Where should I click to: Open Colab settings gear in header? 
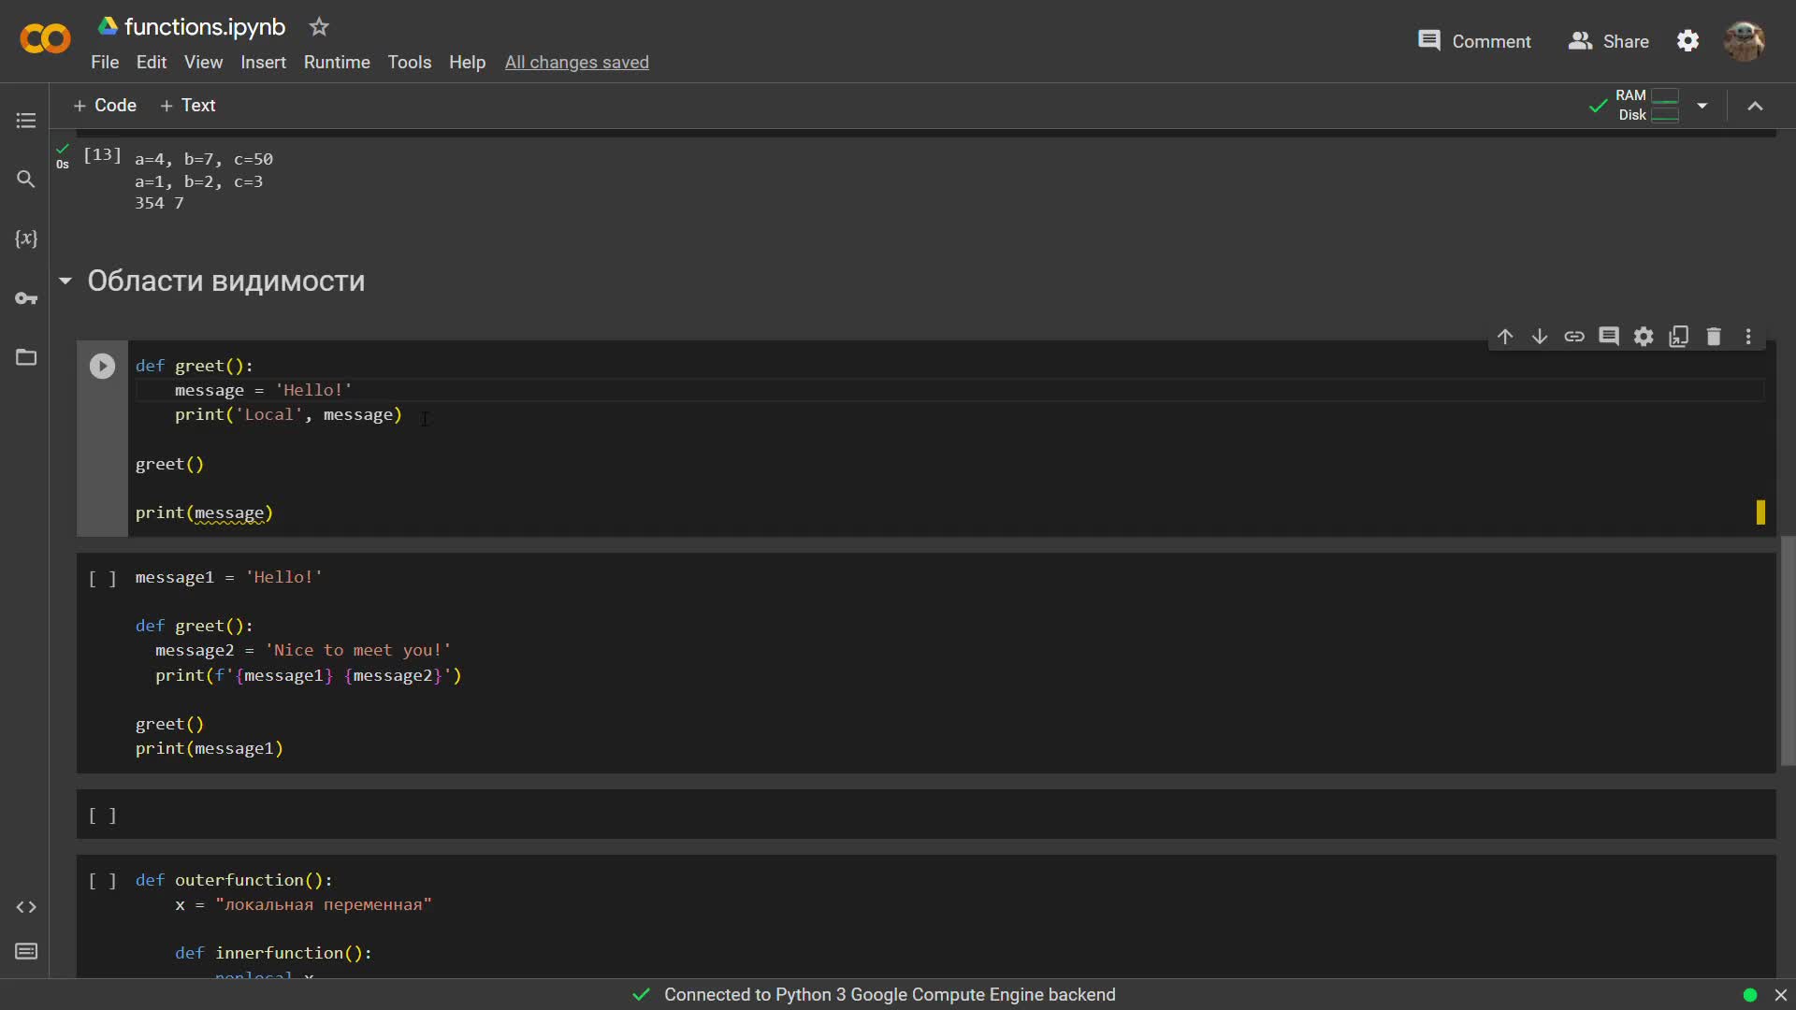[1688, 41]
